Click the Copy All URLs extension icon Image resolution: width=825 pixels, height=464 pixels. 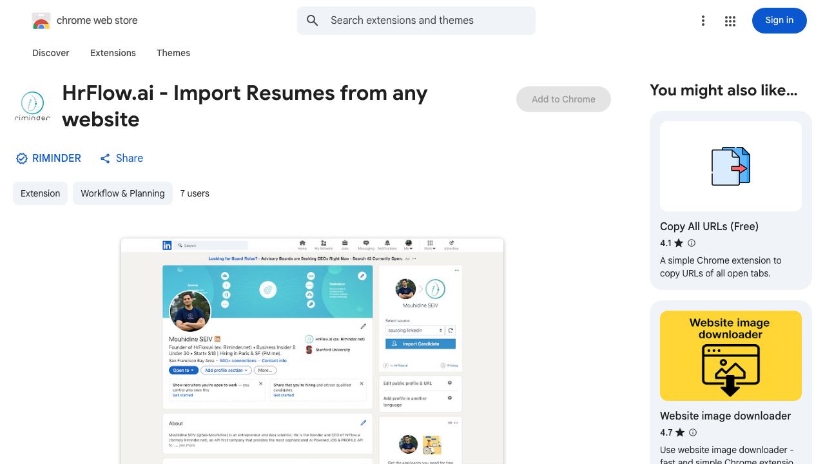[x=731, y=166]
